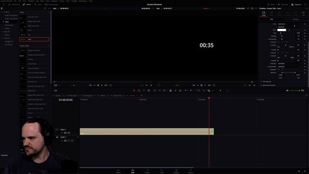Play the source viewer

102,85
